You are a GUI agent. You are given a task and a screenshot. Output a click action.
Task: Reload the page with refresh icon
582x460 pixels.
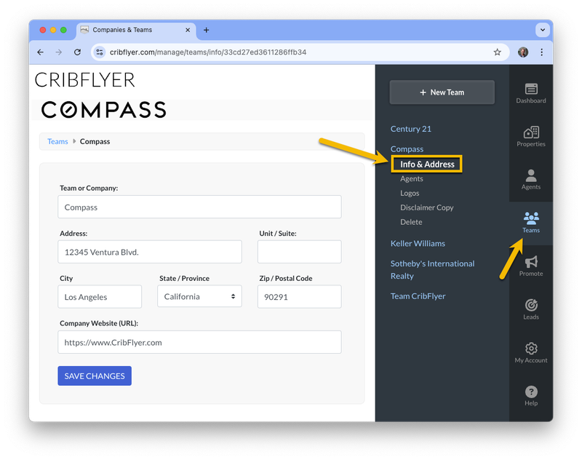77,52
